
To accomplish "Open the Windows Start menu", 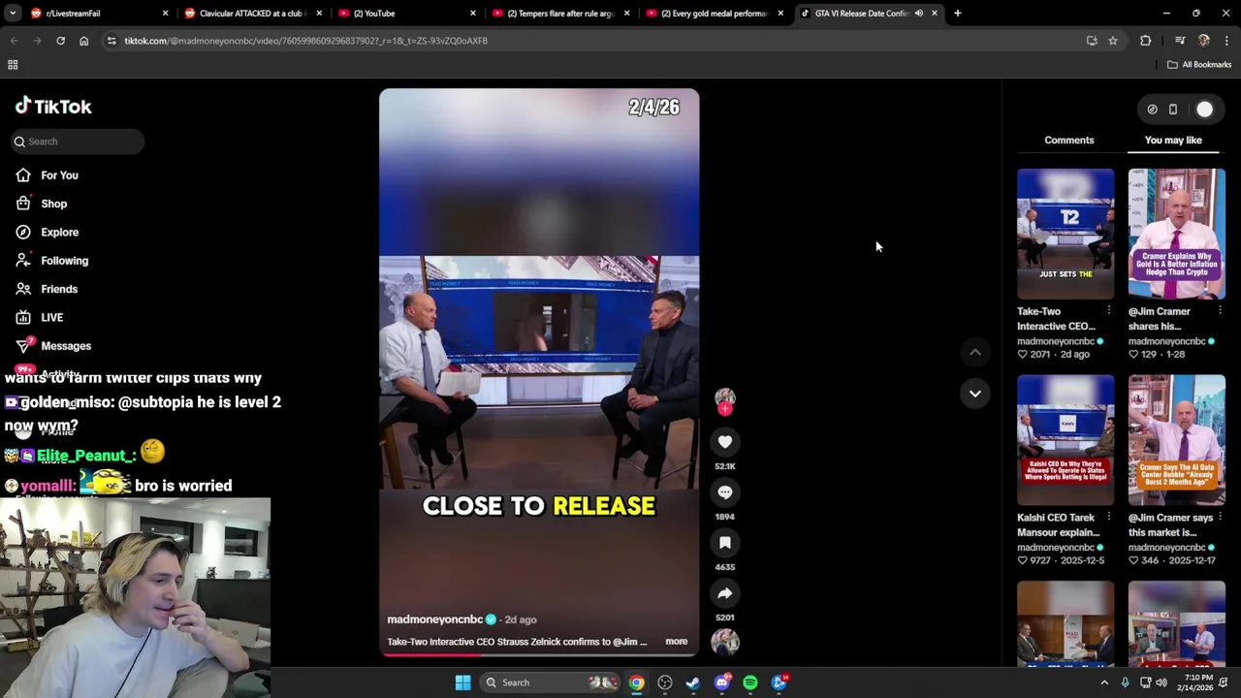I will (462, 682).
